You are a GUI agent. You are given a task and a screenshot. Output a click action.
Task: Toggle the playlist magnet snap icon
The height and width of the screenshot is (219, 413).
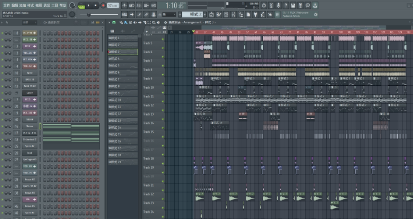[114, 22]
